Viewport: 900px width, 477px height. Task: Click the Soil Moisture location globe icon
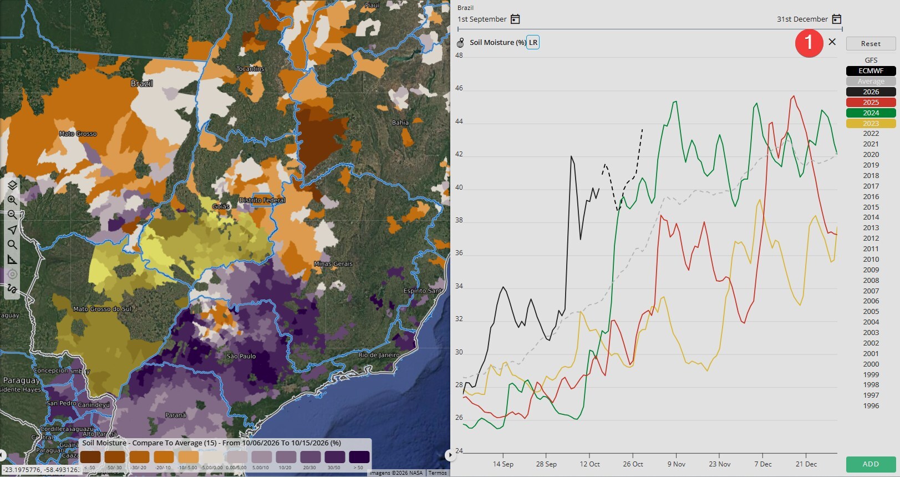click(x=460, y=43)
